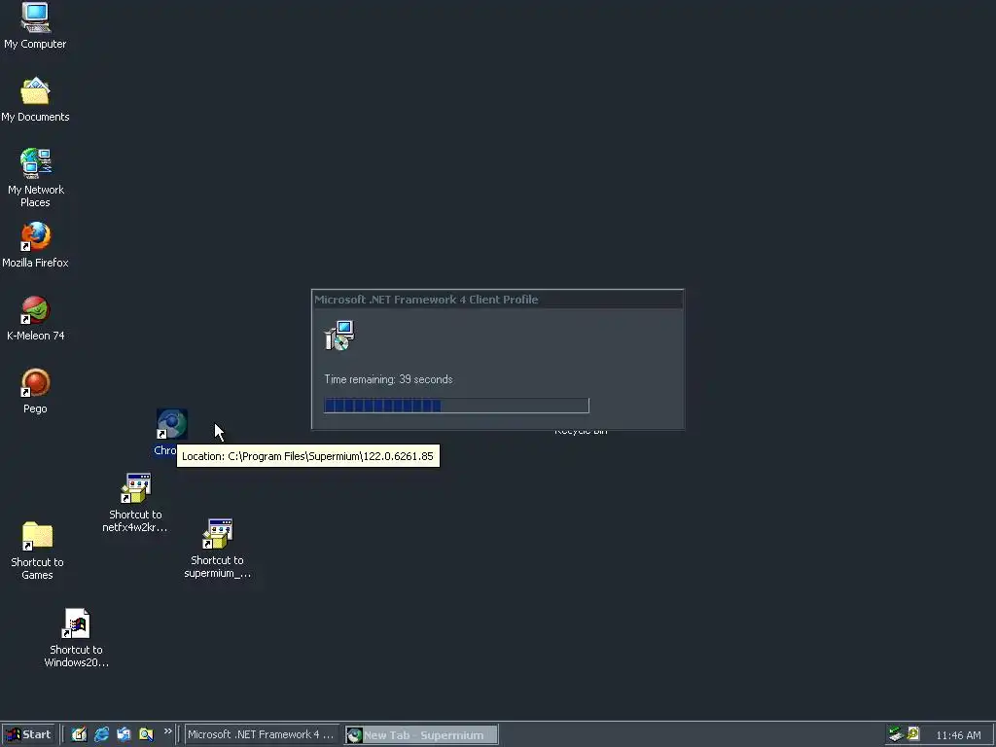996x747 pixels.
Task: Click the 11:46 AM taskbar clock
Action: pyautogui.click(x=958, y=735)
